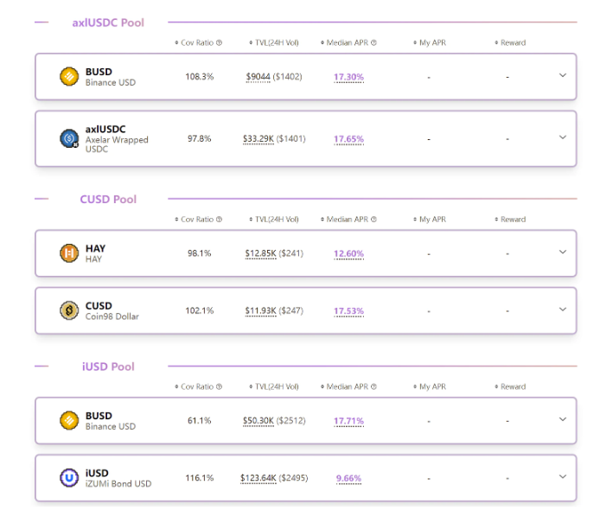This screenshot has height=517, width=606.
Task: Click the iUSD iZUMi Bond icon
Action: point(69,477)
